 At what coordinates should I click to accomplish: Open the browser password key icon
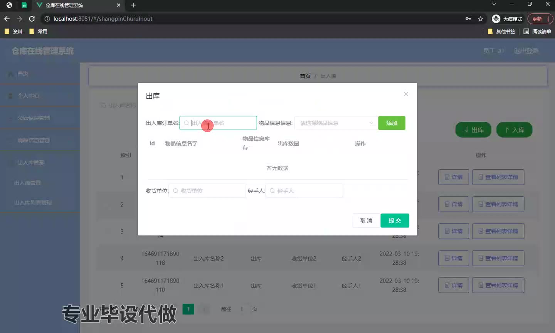(x=468, y=19)
